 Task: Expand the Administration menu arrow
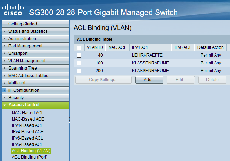click(x=5, y=39)
